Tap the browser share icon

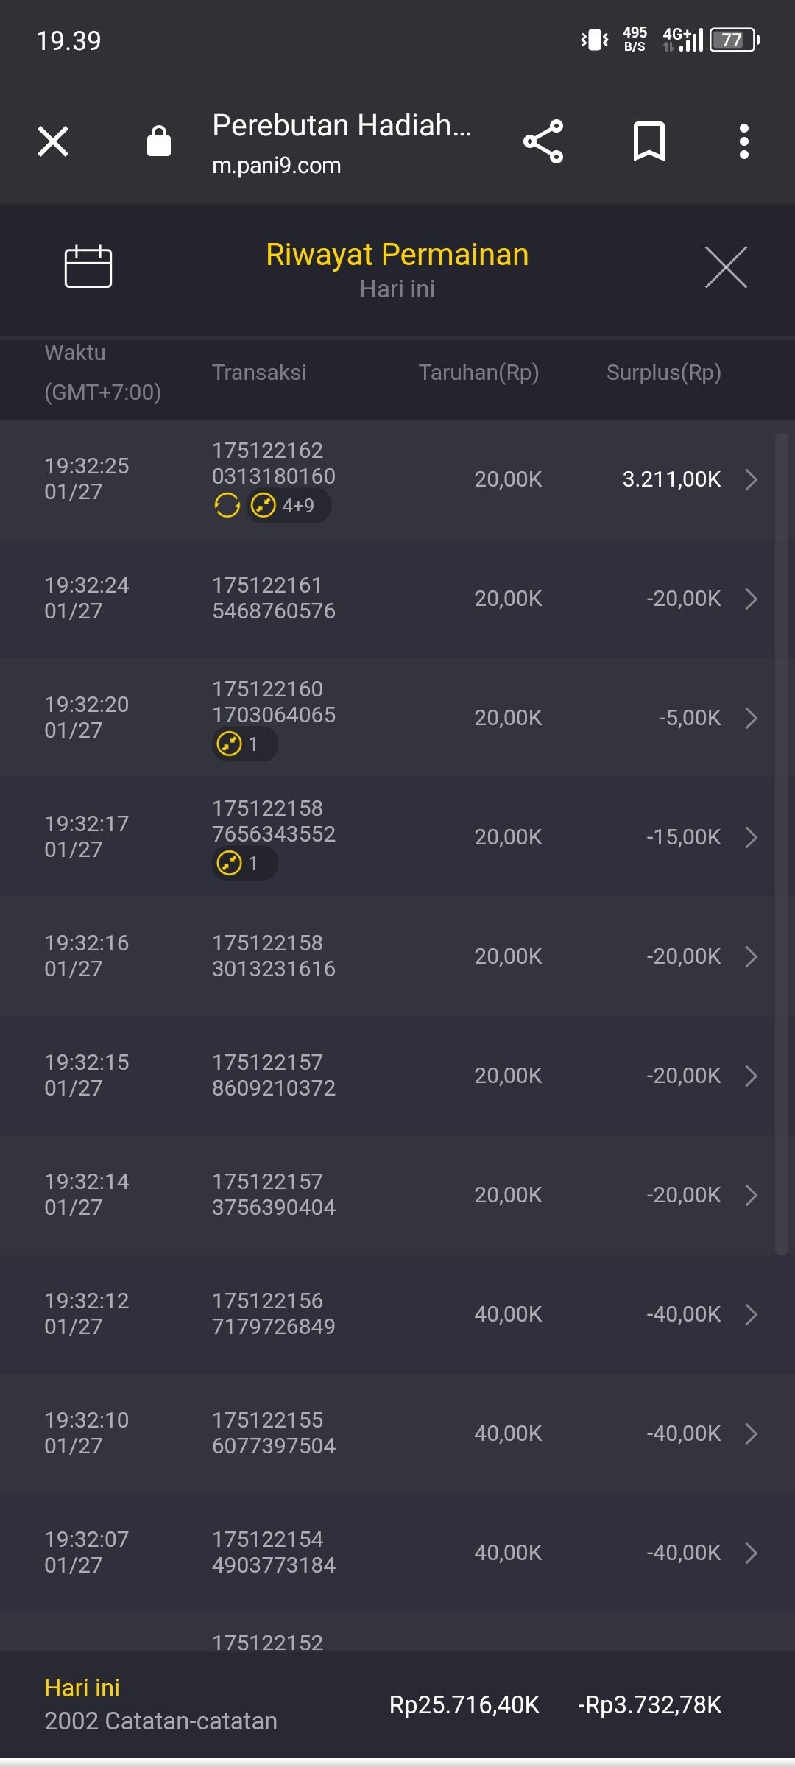coord(543,141)
